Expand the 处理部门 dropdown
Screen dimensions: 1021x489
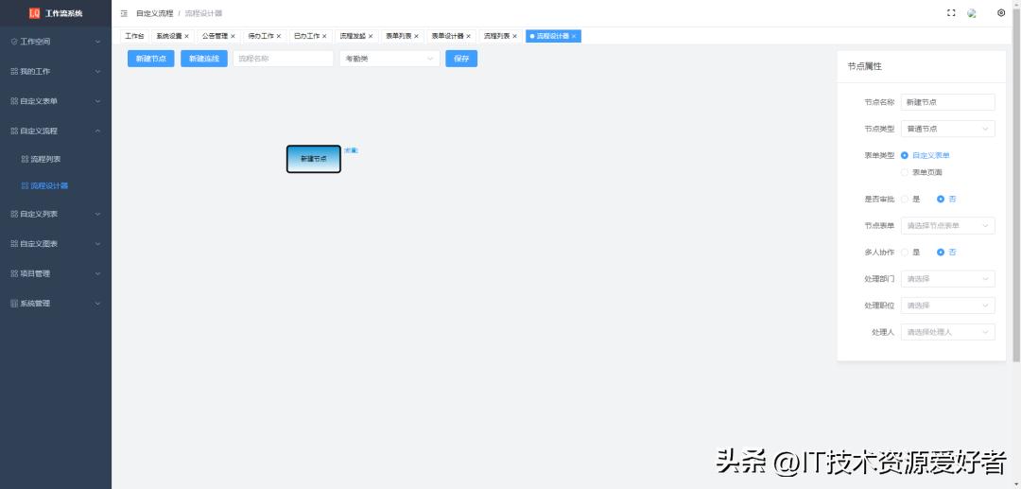[x=947, y=279]
